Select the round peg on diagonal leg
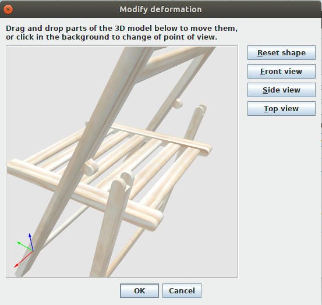Viewport: 322px width, 305px height. tap(90, 167)
